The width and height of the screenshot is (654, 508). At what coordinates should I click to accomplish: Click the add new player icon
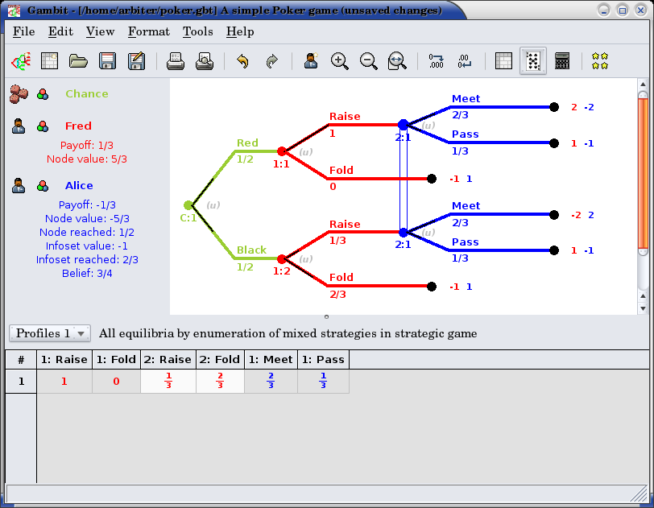pos(311,61)
